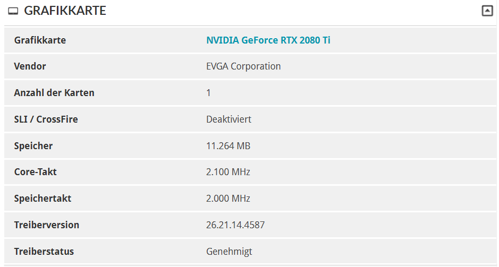499x267 pixels.
Task: Select the EVGA Corporation value
Action: tap(243, 66)
